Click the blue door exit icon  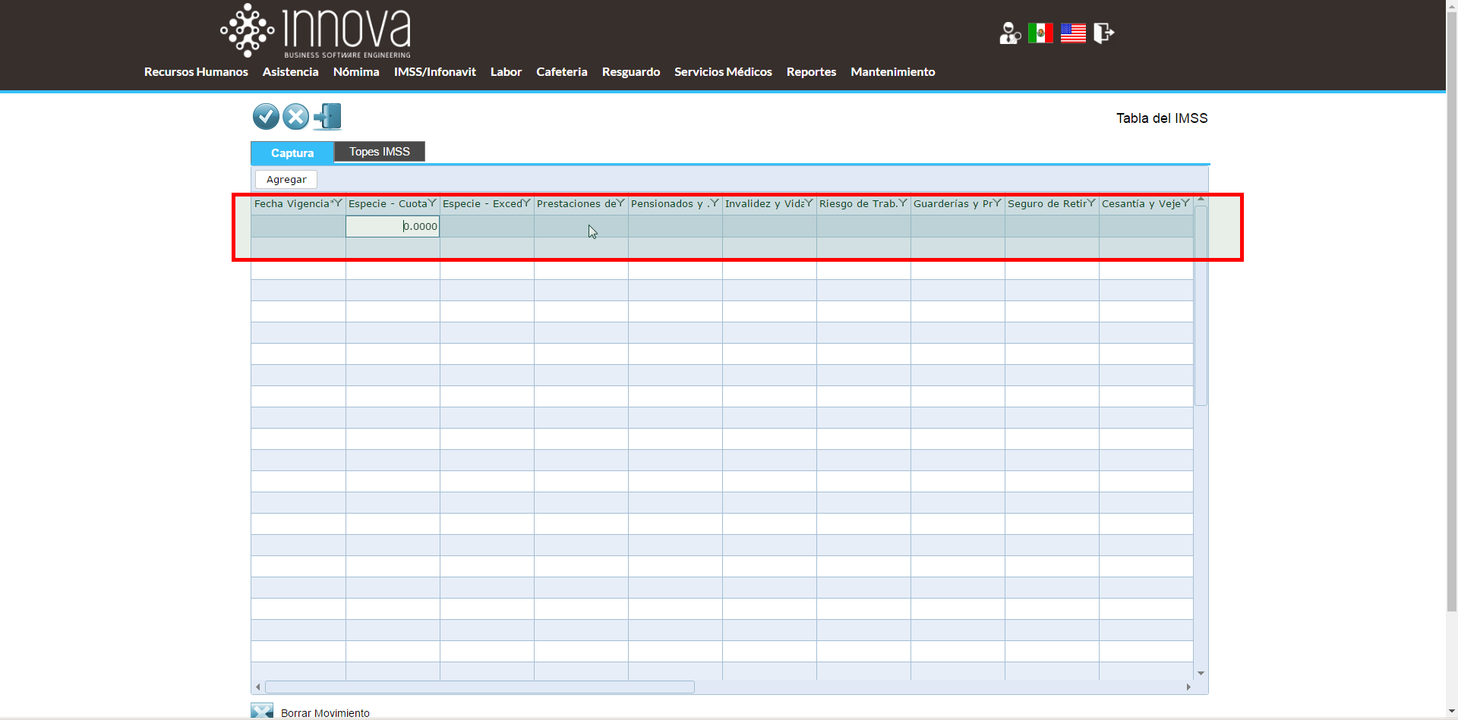coord(327,117)
